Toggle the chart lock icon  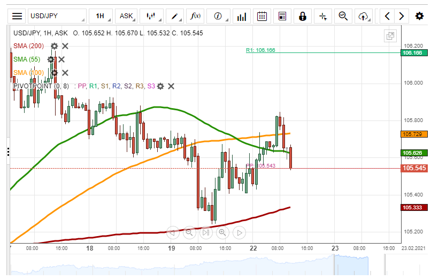(302, 16)
